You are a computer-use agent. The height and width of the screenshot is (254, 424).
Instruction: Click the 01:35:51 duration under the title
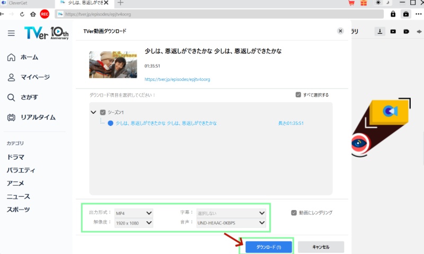pos(152,66)
